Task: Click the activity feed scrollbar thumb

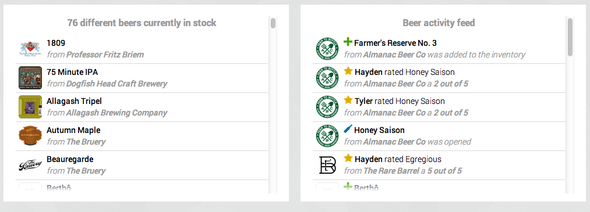Action: tap(570, 37)
